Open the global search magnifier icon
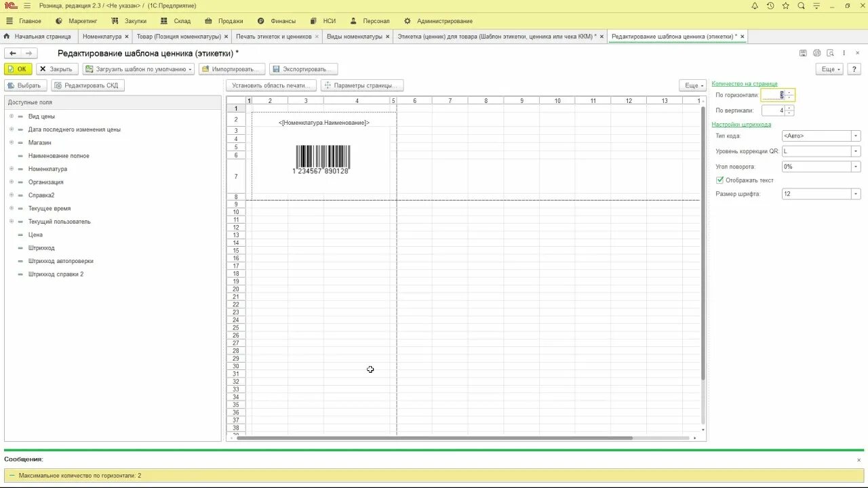Viewport: 868px width, 488px height. coord(801,5)
